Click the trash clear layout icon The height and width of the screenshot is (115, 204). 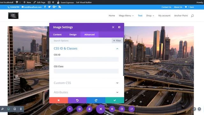(x=89, y=109)
